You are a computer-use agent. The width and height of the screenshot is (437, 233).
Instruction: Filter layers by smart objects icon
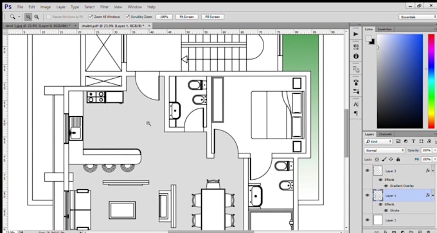tap(429, 141)
